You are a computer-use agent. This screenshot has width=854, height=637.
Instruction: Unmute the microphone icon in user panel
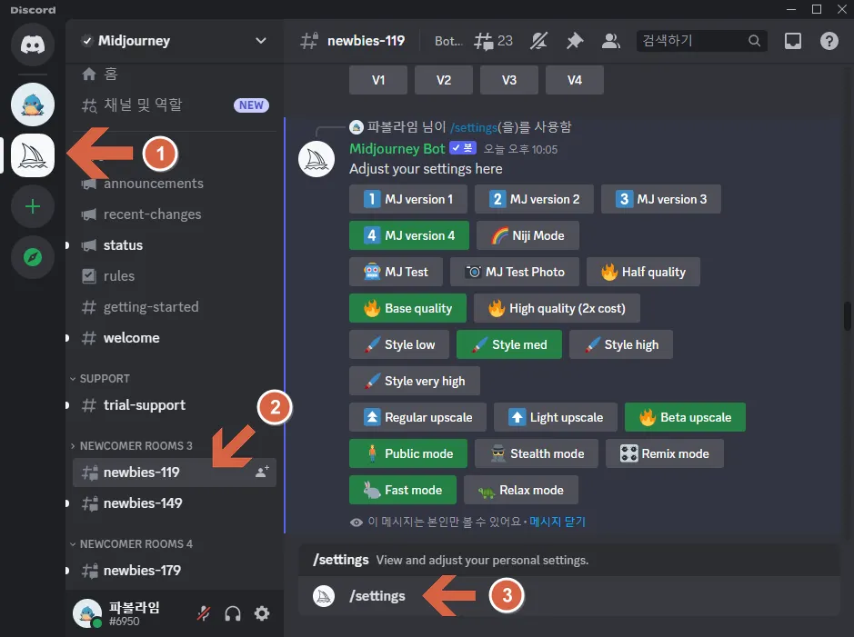coord(204,613)
